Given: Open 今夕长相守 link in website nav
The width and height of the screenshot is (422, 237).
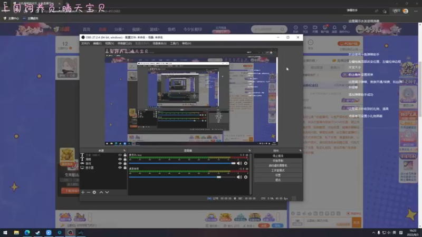Looking at the screenshot, I should (193, 29).
